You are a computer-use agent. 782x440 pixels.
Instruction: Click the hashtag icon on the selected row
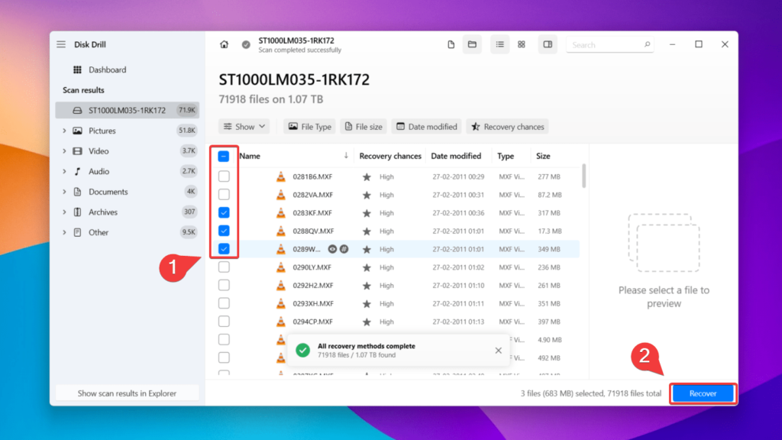[346, 249]
